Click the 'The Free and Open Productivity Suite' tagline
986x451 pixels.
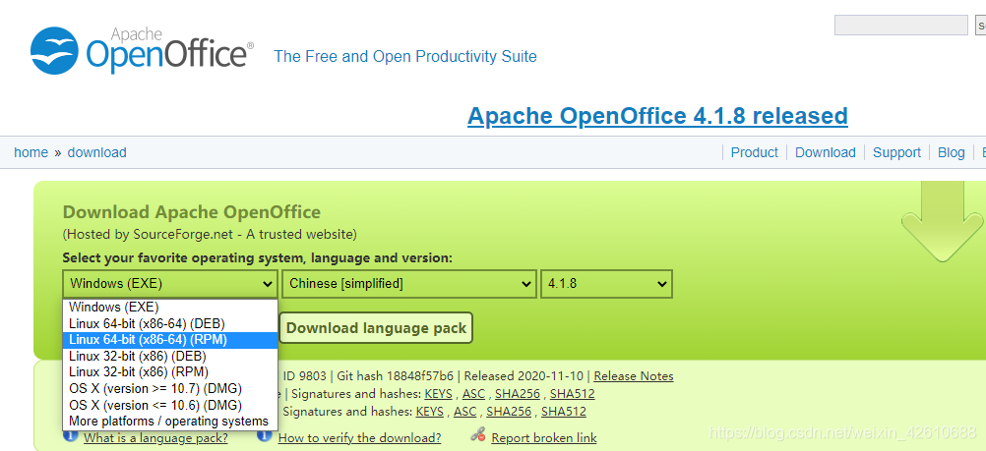point(405,57)
